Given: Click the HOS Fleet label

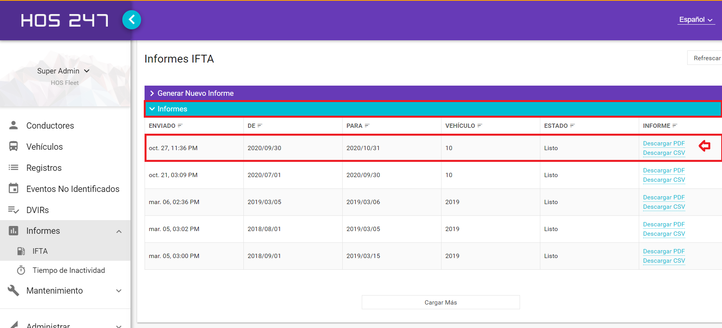Looking at the screenshot, I should click(x=64, y=83).
